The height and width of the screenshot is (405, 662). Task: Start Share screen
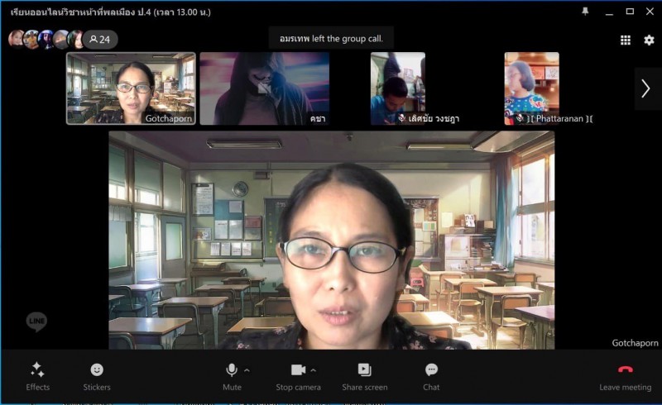click(x=364, y=376)
